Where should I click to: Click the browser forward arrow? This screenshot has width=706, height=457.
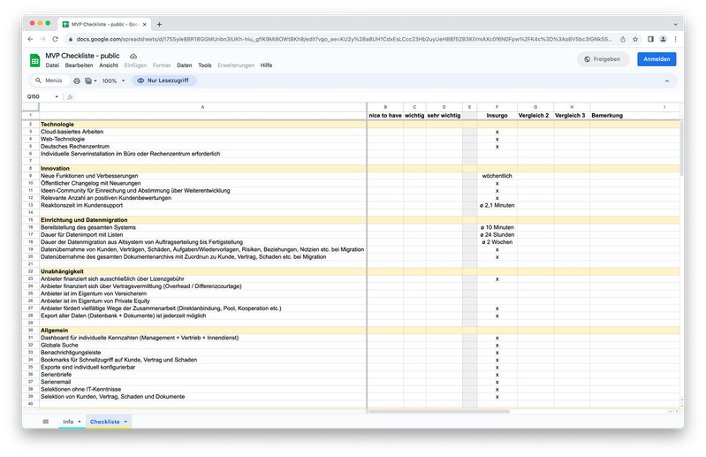(42, 39)
